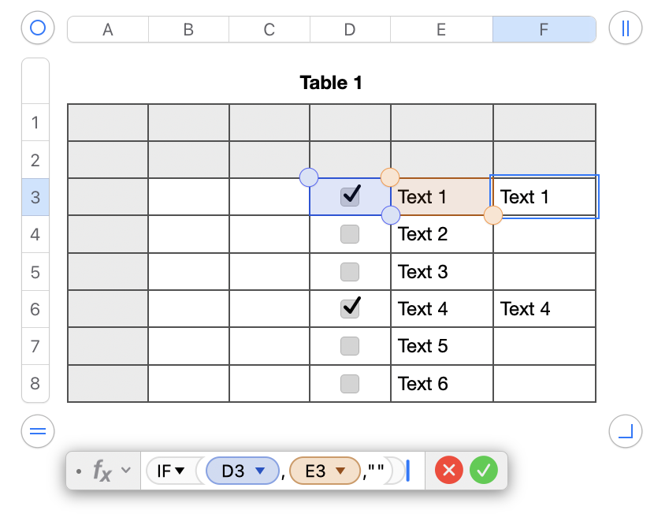The image size is (654, 525).
Task: Select column F header tab
Action: click(x=544, y=30)
